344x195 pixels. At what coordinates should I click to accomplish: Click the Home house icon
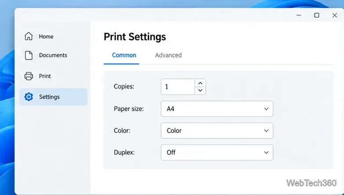click(29, 36)
